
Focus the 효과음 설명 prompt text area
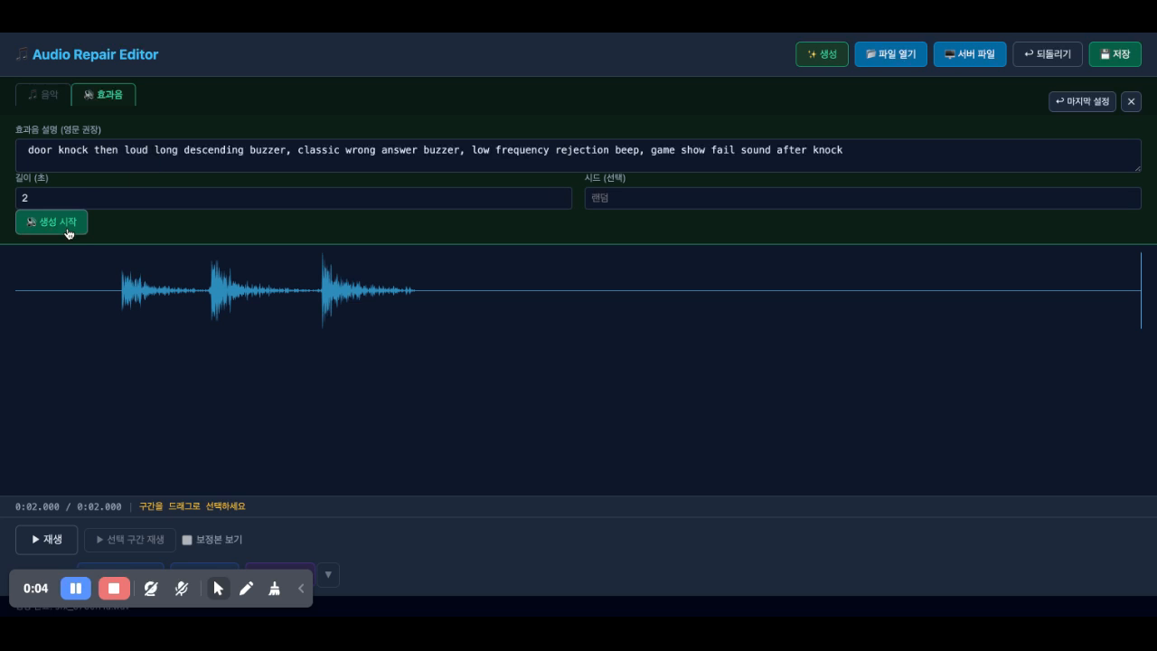tap(578, 155)
